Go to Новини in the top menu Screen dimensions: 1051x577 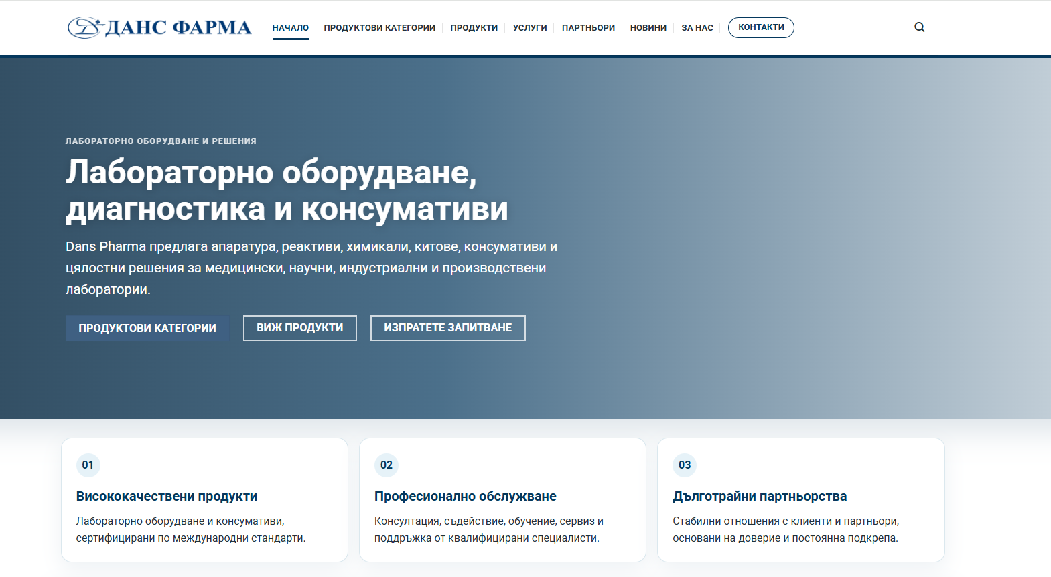648,28
